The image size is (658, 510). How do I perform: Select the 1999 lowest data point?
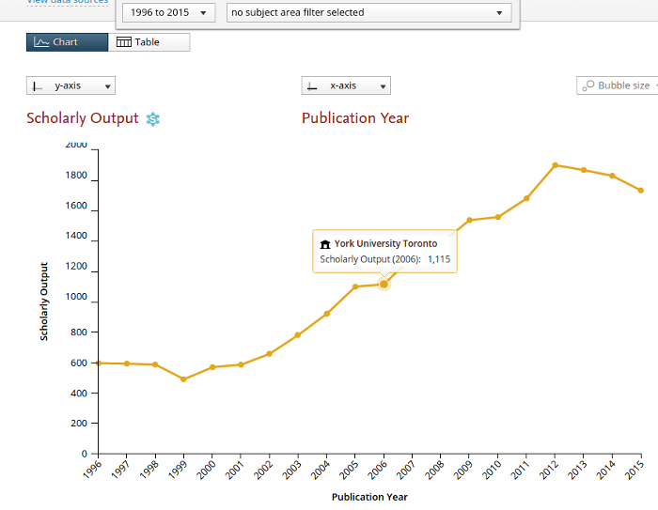coord(183,379)
